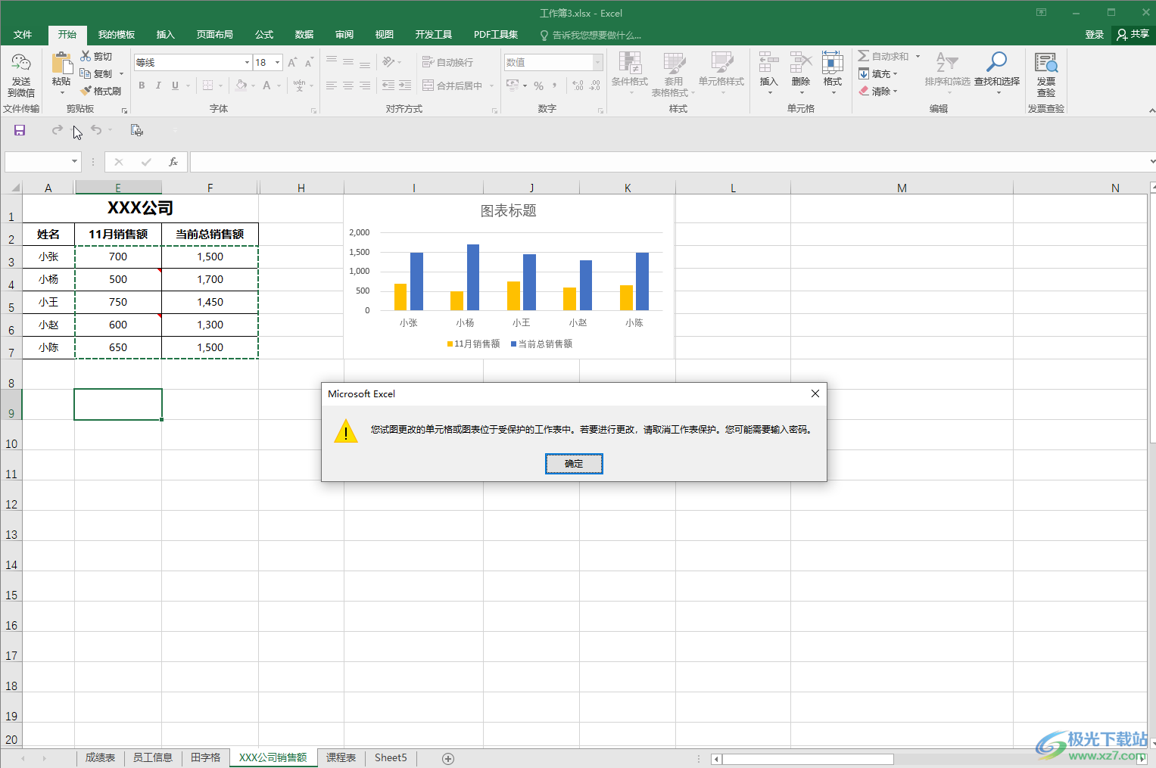Toggle Italic formatting
Viewport: 1156px width, 768px height.
pyautogui.click(x=158, y=86)
